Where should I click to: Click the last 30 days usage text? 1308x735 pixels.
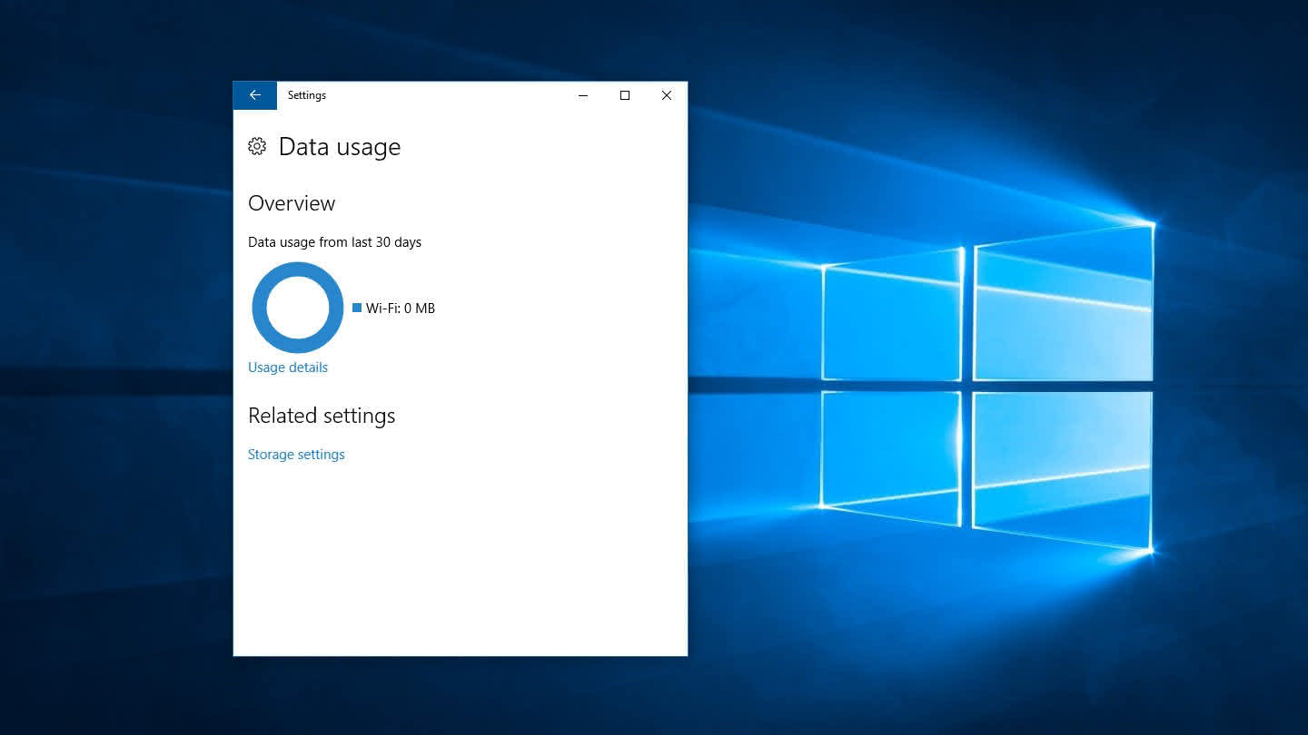tap(334, 241)
